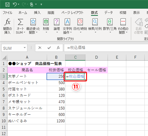148x136 pixels.
Task: Open その他の関数 icon
Action: tap(123, 22)
